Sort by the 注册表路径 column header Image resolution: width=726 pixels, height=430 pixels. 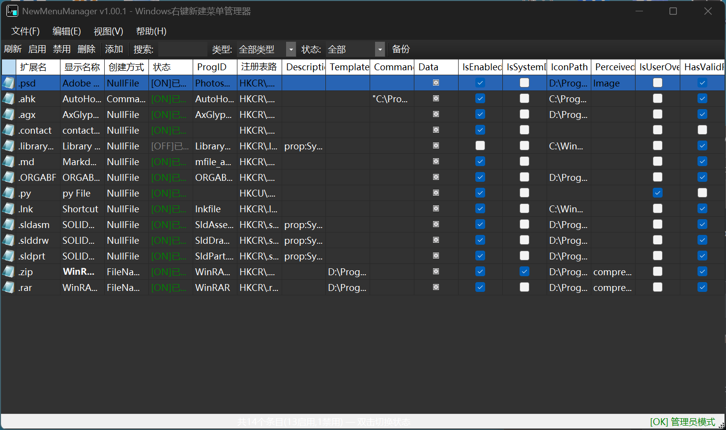pyautogui.click(x=259, y=67)
